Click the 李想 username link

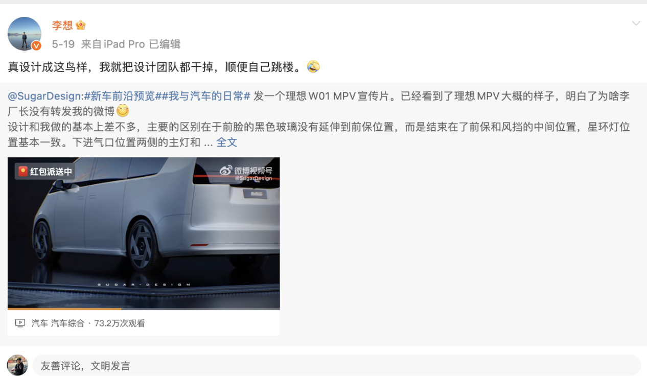click(62, 25)
